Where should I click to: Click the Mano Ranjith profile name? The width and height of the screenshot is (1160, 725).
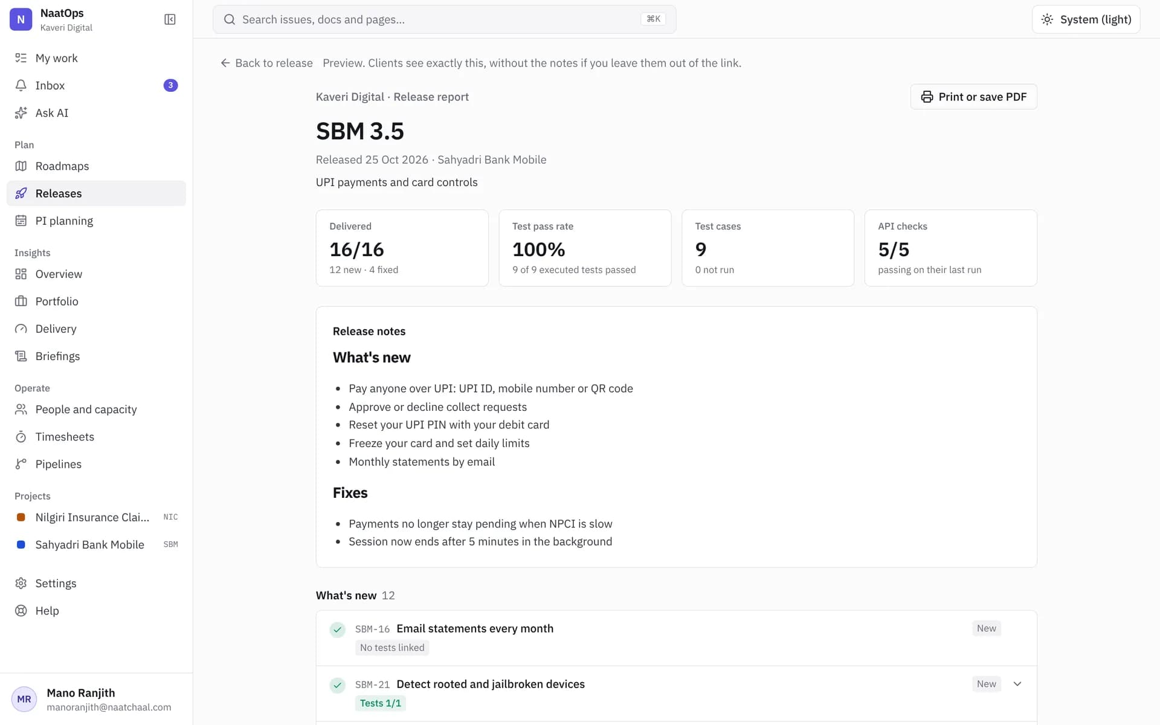click(80, 693)
